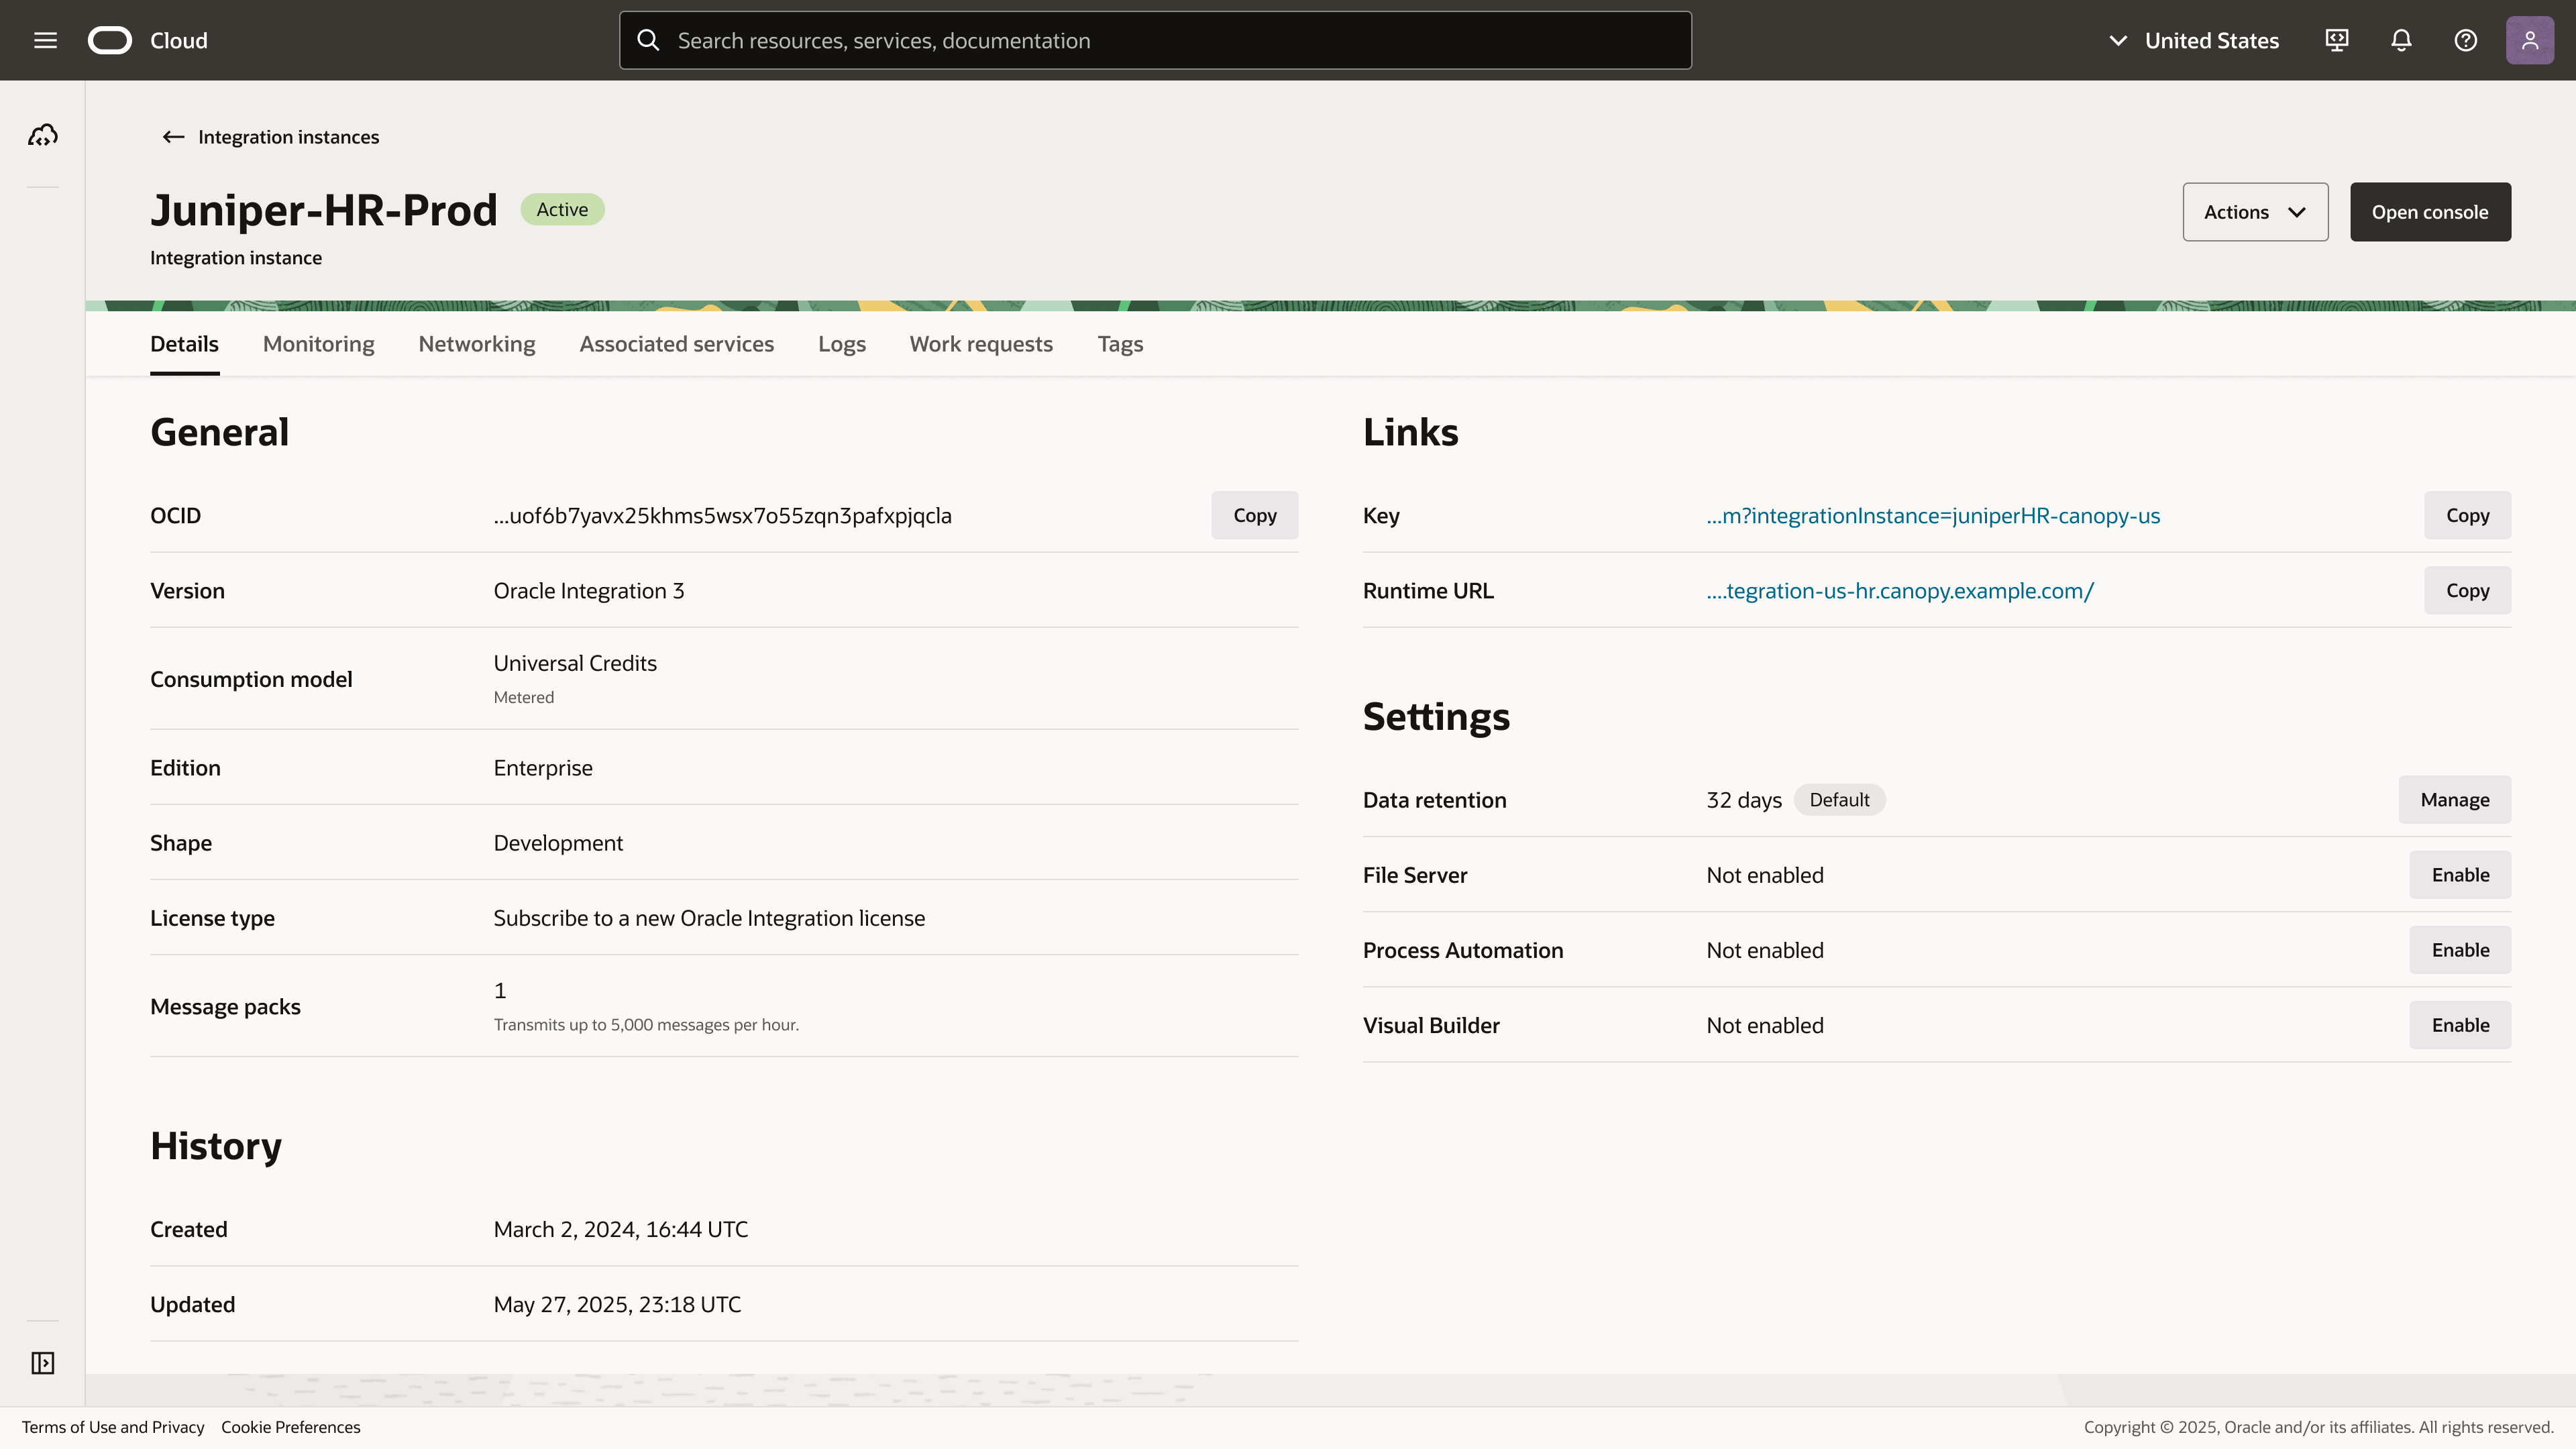Click the search magnifier icon
The image size is (2576, 1449).
pos(648,40)
